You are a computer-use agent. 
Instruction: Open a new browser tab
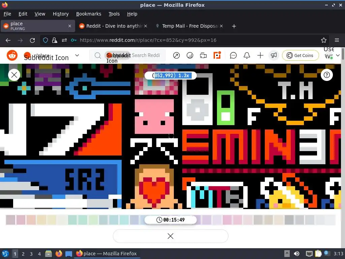(x=234, y=26)
